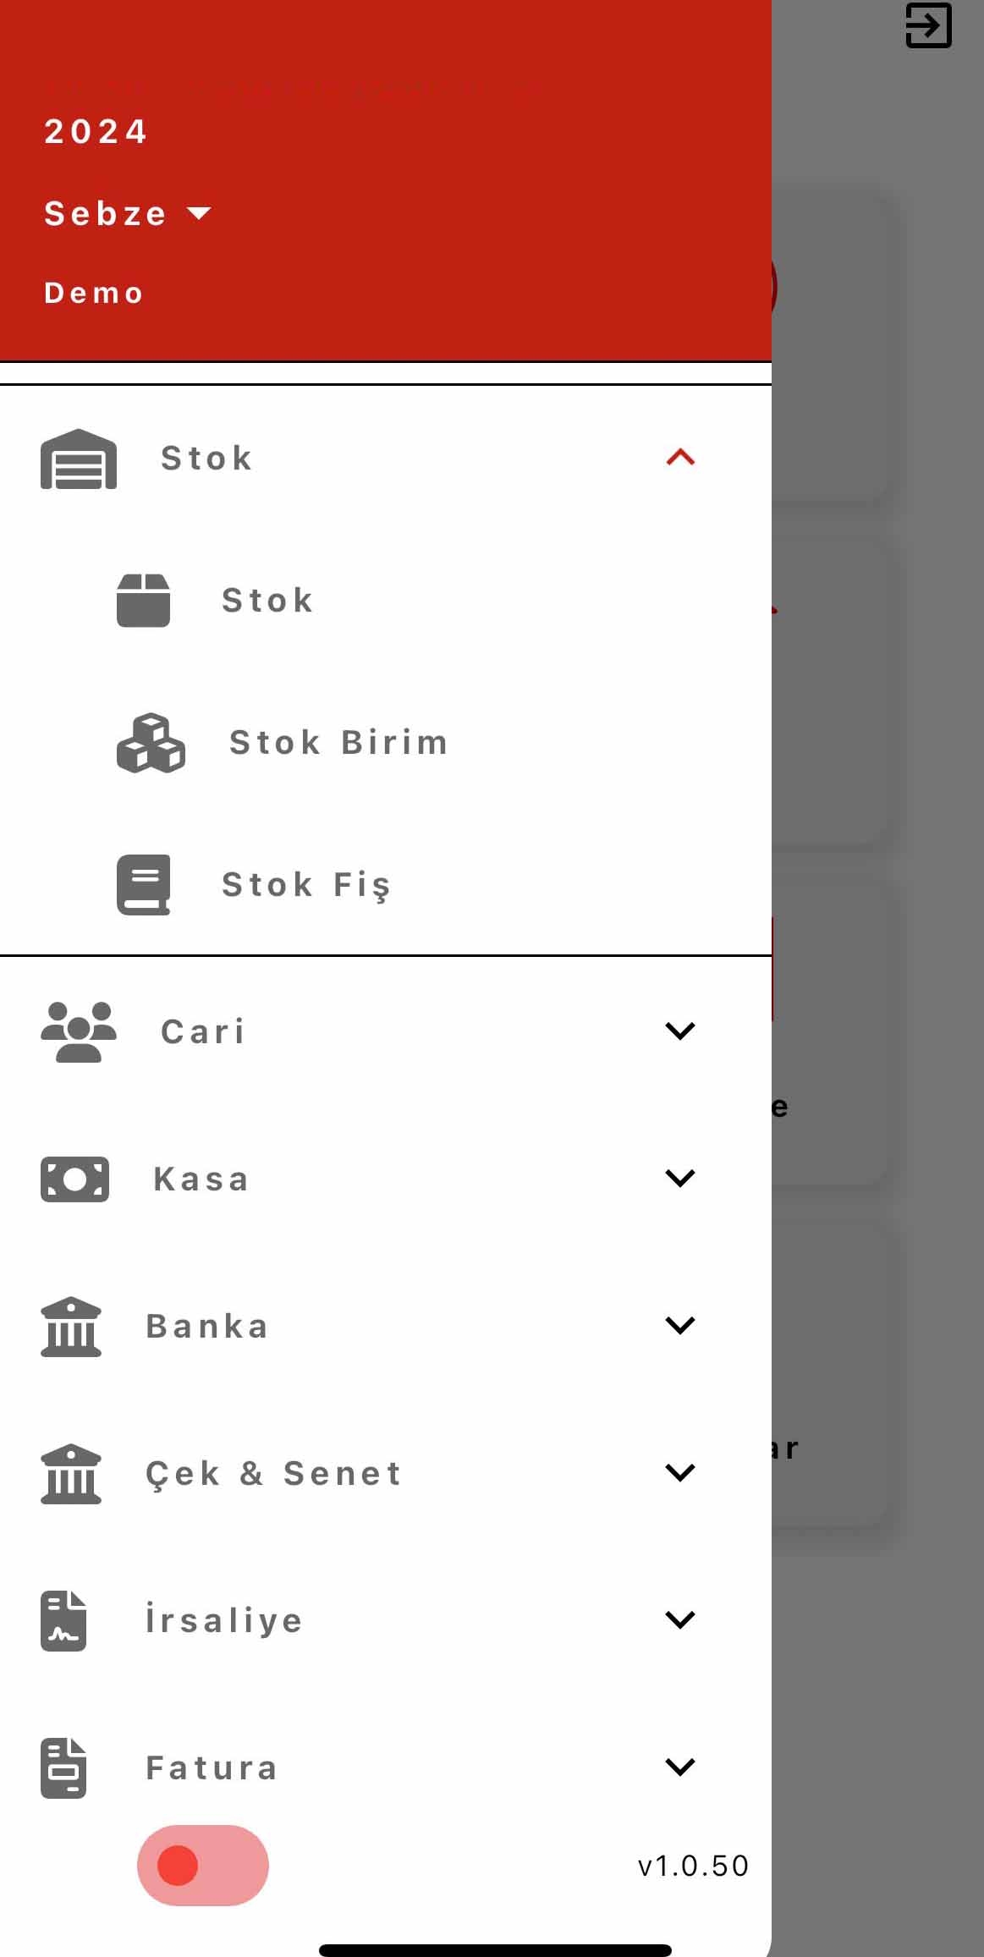Click the banknote Kasa icon
984x1957 pixels.
pos(74,1179)
